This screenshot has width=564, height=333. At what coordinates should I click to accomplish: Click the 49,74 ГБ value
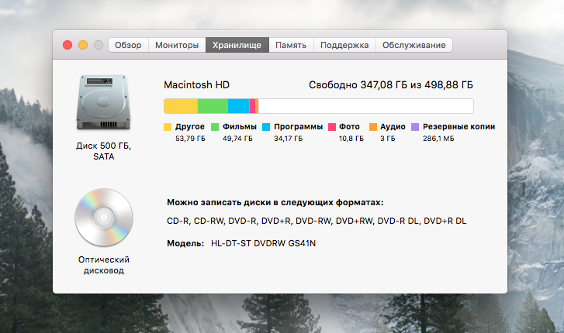pyautogui.click(x=237, y=139)
